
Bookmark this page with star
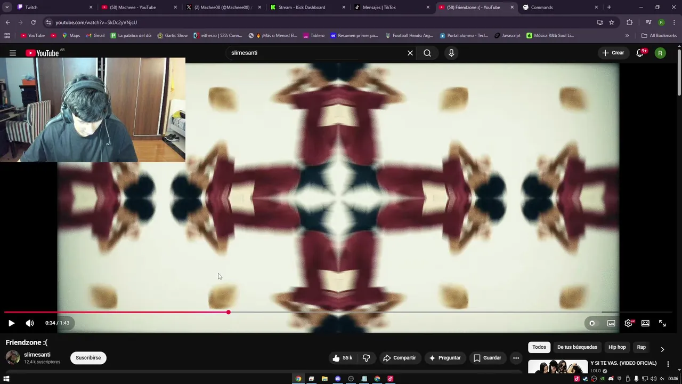coord(612,22)
